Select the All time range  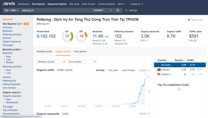100,70
